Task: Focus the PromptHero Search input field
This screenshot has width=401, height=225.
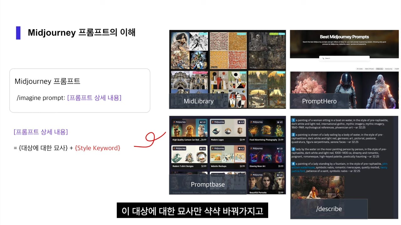Action: pyautogui.click(x=344, y=58)
